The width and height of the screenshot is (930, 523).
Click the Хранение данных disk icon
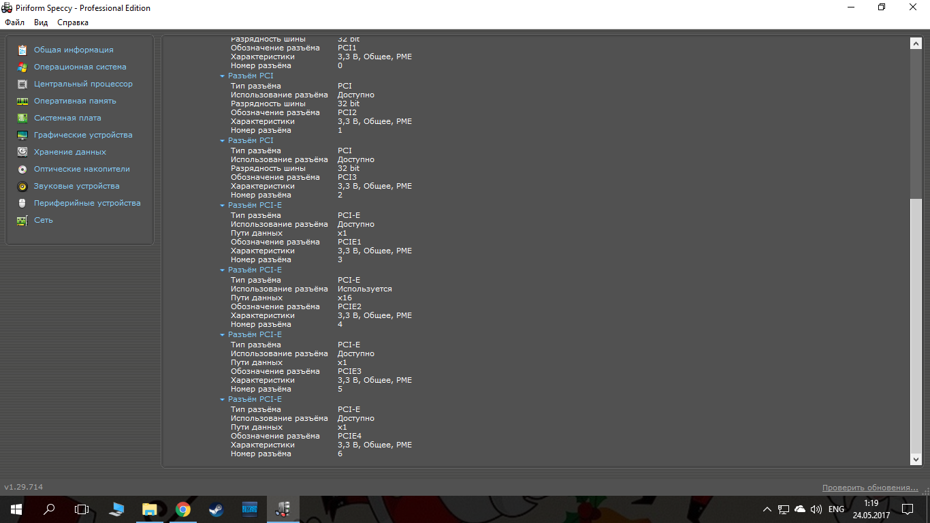point(22,152)
